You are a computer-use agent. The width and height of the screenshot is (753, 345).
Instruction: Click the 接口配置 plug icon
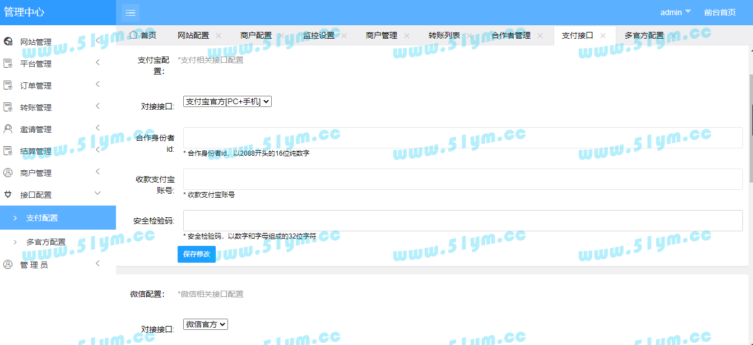[8, 194]
